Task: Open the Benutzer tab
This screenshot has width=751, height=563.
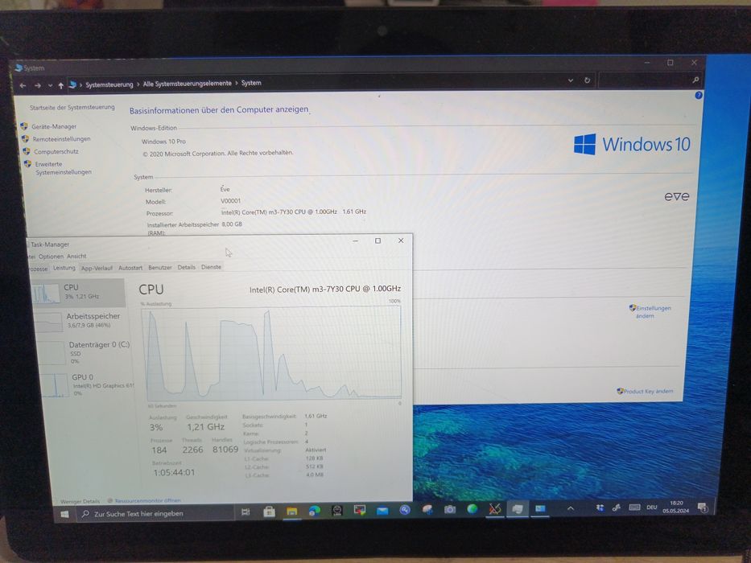Action: pyautogui.click(x=160, y=267)
